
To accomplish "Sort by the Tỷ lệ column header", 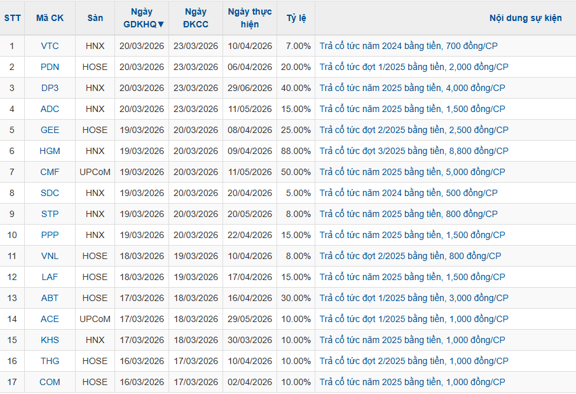I will pos(296,18).
